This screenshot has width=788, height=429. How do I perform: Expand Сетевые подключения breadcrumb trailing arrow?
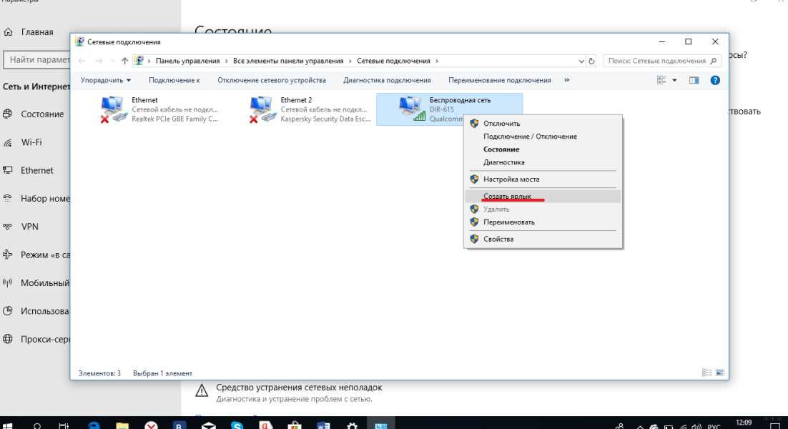(437, 61)
